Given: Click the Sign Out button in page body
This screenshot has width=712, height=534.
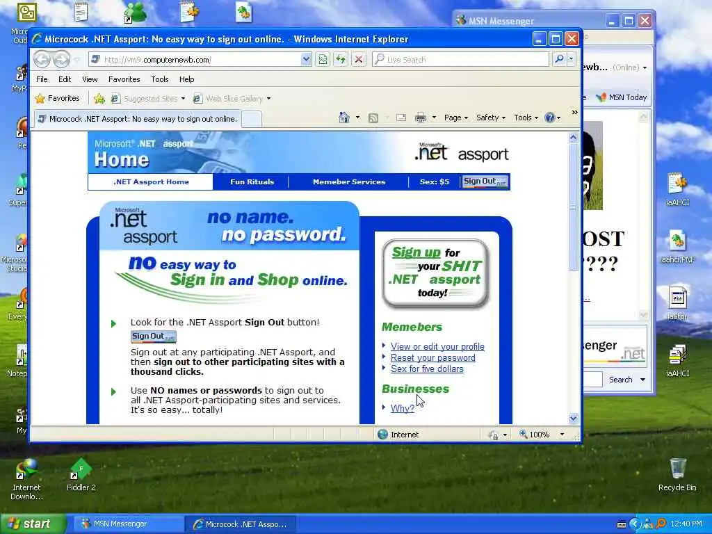Looking at the screenshot, I should (x=154, y=337).
